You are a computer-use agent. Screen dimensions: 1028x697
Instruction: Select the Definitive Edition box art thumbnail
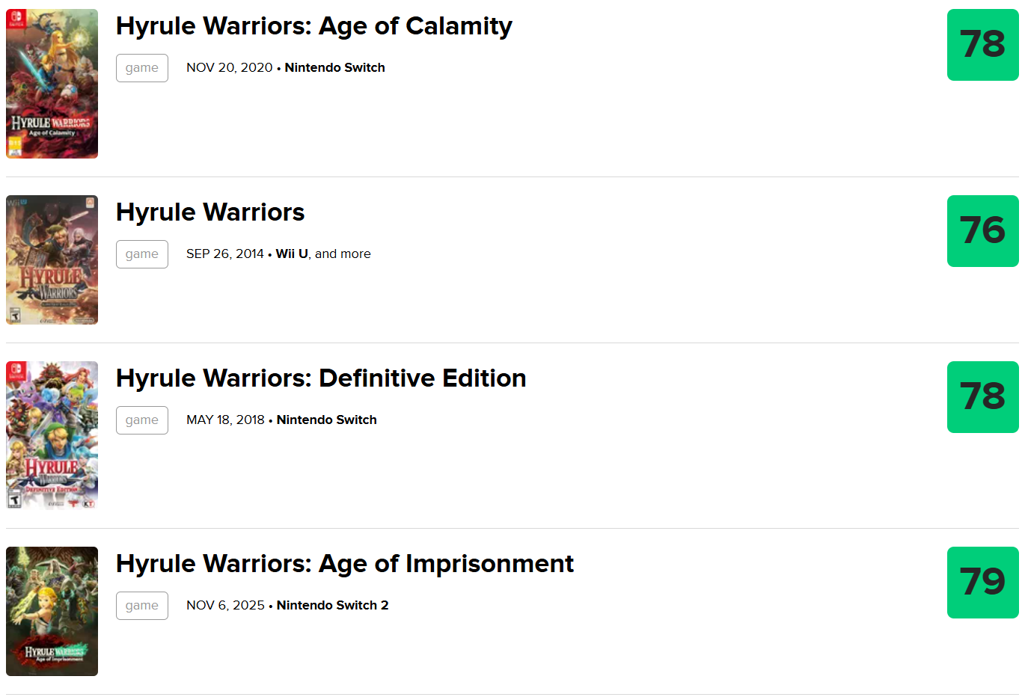(x=52, y=435)
